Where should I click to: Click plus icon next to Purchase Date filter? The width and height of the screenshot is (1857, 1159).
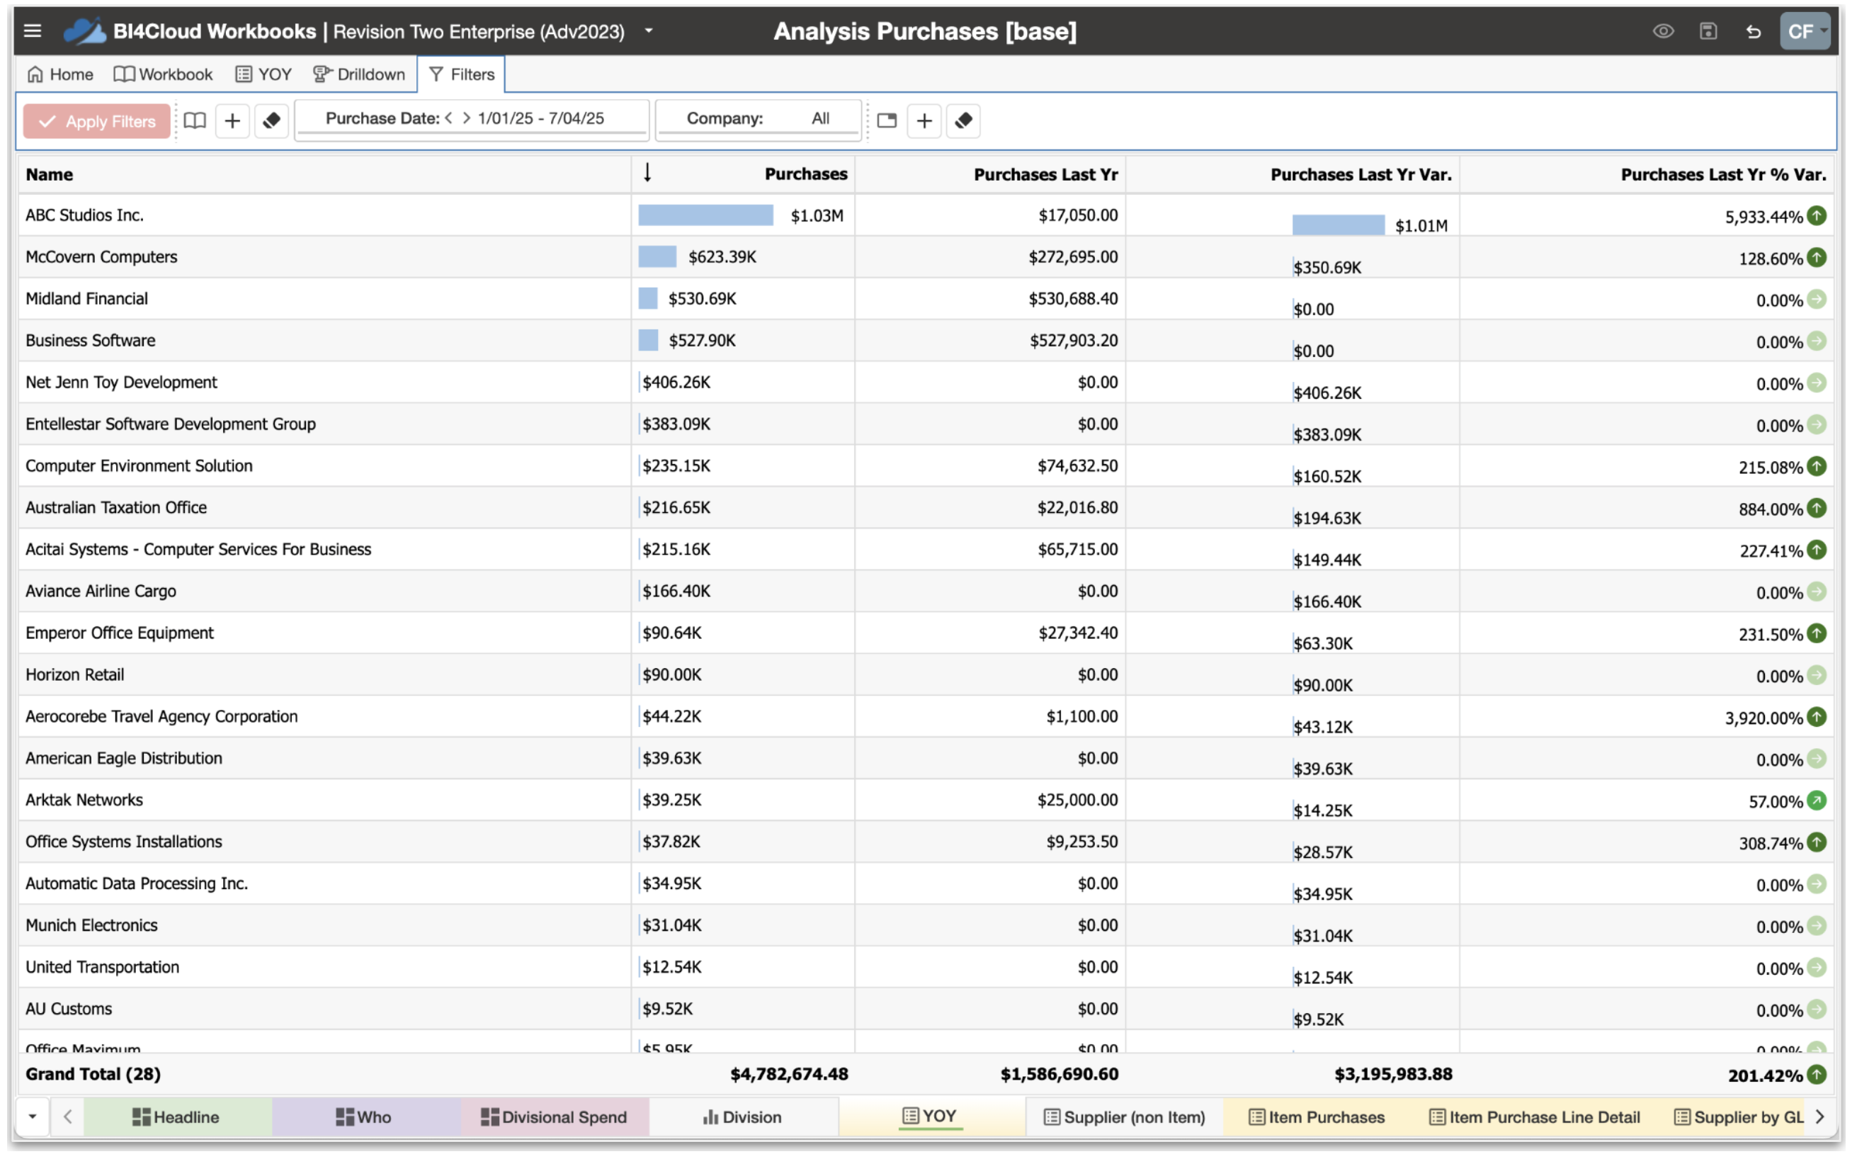pyautogui.click(x=232, y=121)
